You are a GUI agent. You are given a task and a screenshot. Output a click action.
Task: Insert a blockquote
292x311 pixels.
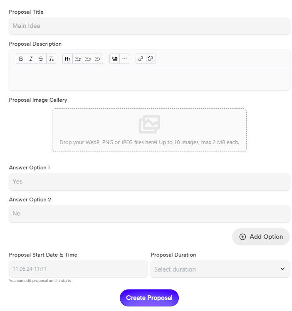pos(114,59)
